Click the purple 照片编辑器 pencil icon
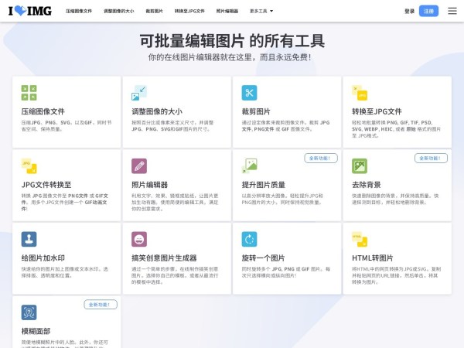The image size is (464, 348). tap(139, 165)
